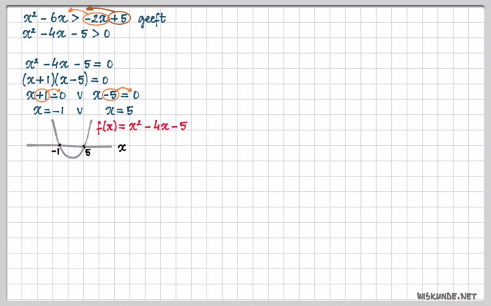Image resolution: width=491 pixels, height=306 pixels.
Task: Click the "v" between the two solutions
Action: (x=80, y=111)
